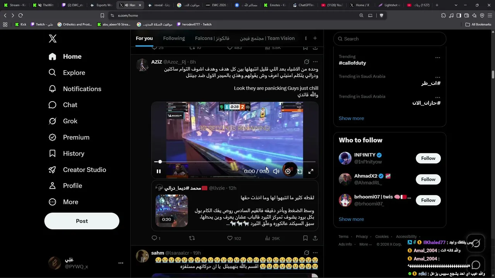Screen dimensions: 495x278
Task: Repost the AZiZ post
Action: [x=192, y=238]
